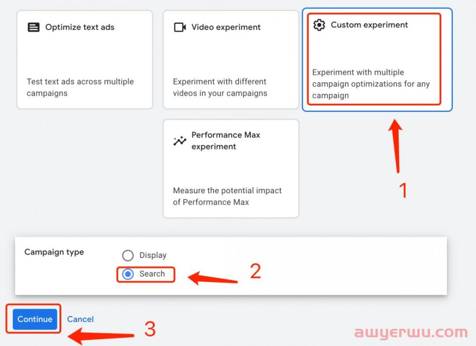Click 'Experiment with multiple campaign optimizations' description
The width and height of the screenshot is (476, 346).
[x=371, y=84]
